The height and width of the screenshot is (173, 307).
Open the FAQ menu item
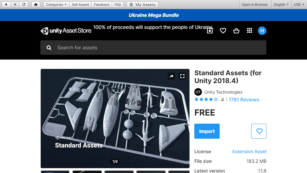click(118, 5)
